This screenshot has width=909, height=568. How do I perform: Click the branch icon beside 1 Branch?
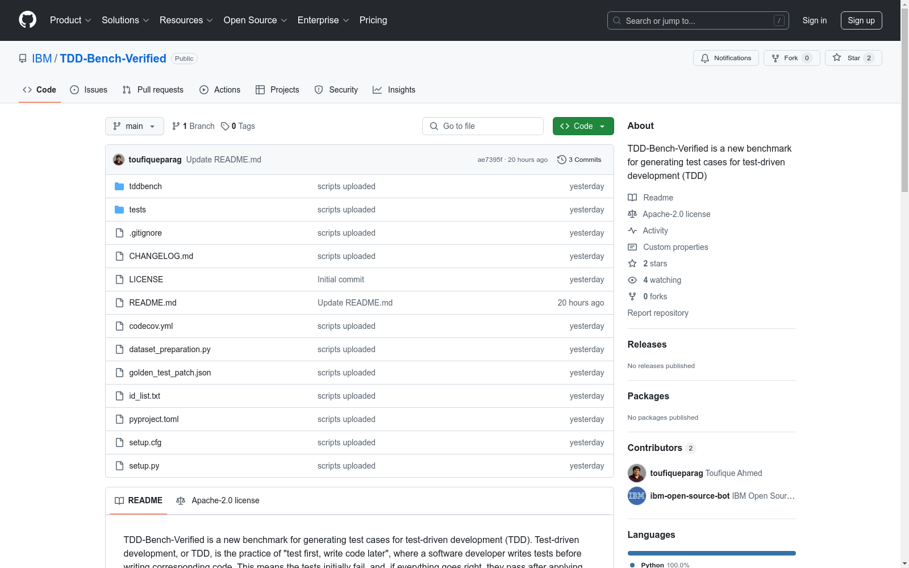176,126
